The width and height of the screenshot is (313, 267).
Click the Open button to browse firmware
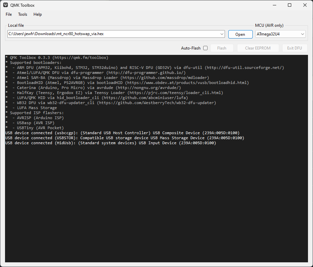click(x=240, y=34)
